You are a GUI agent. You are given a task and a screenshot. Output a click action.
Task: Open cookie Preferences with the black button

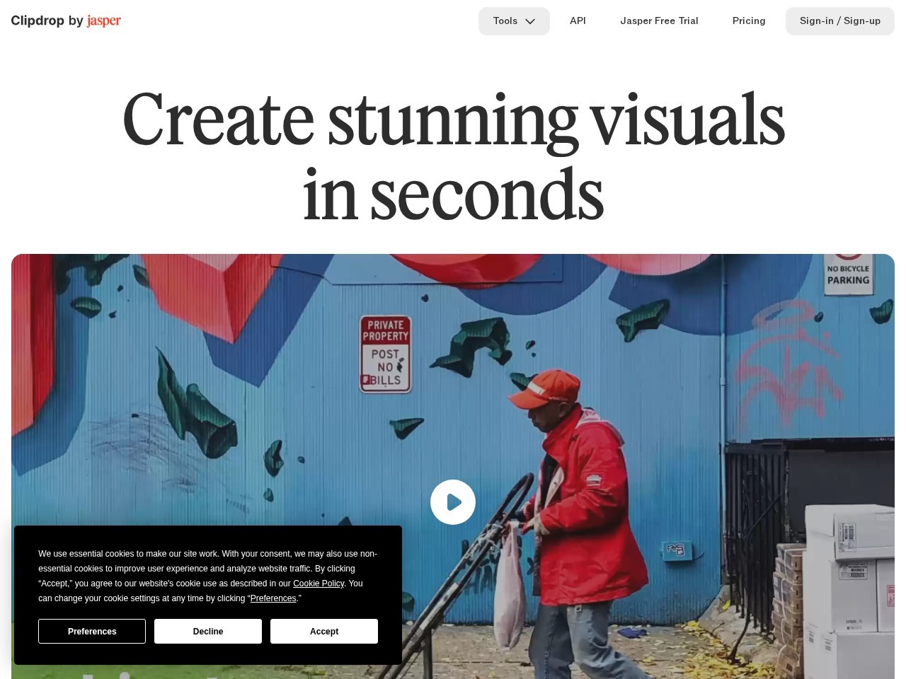pyautogui.click(x=92, y=631)
